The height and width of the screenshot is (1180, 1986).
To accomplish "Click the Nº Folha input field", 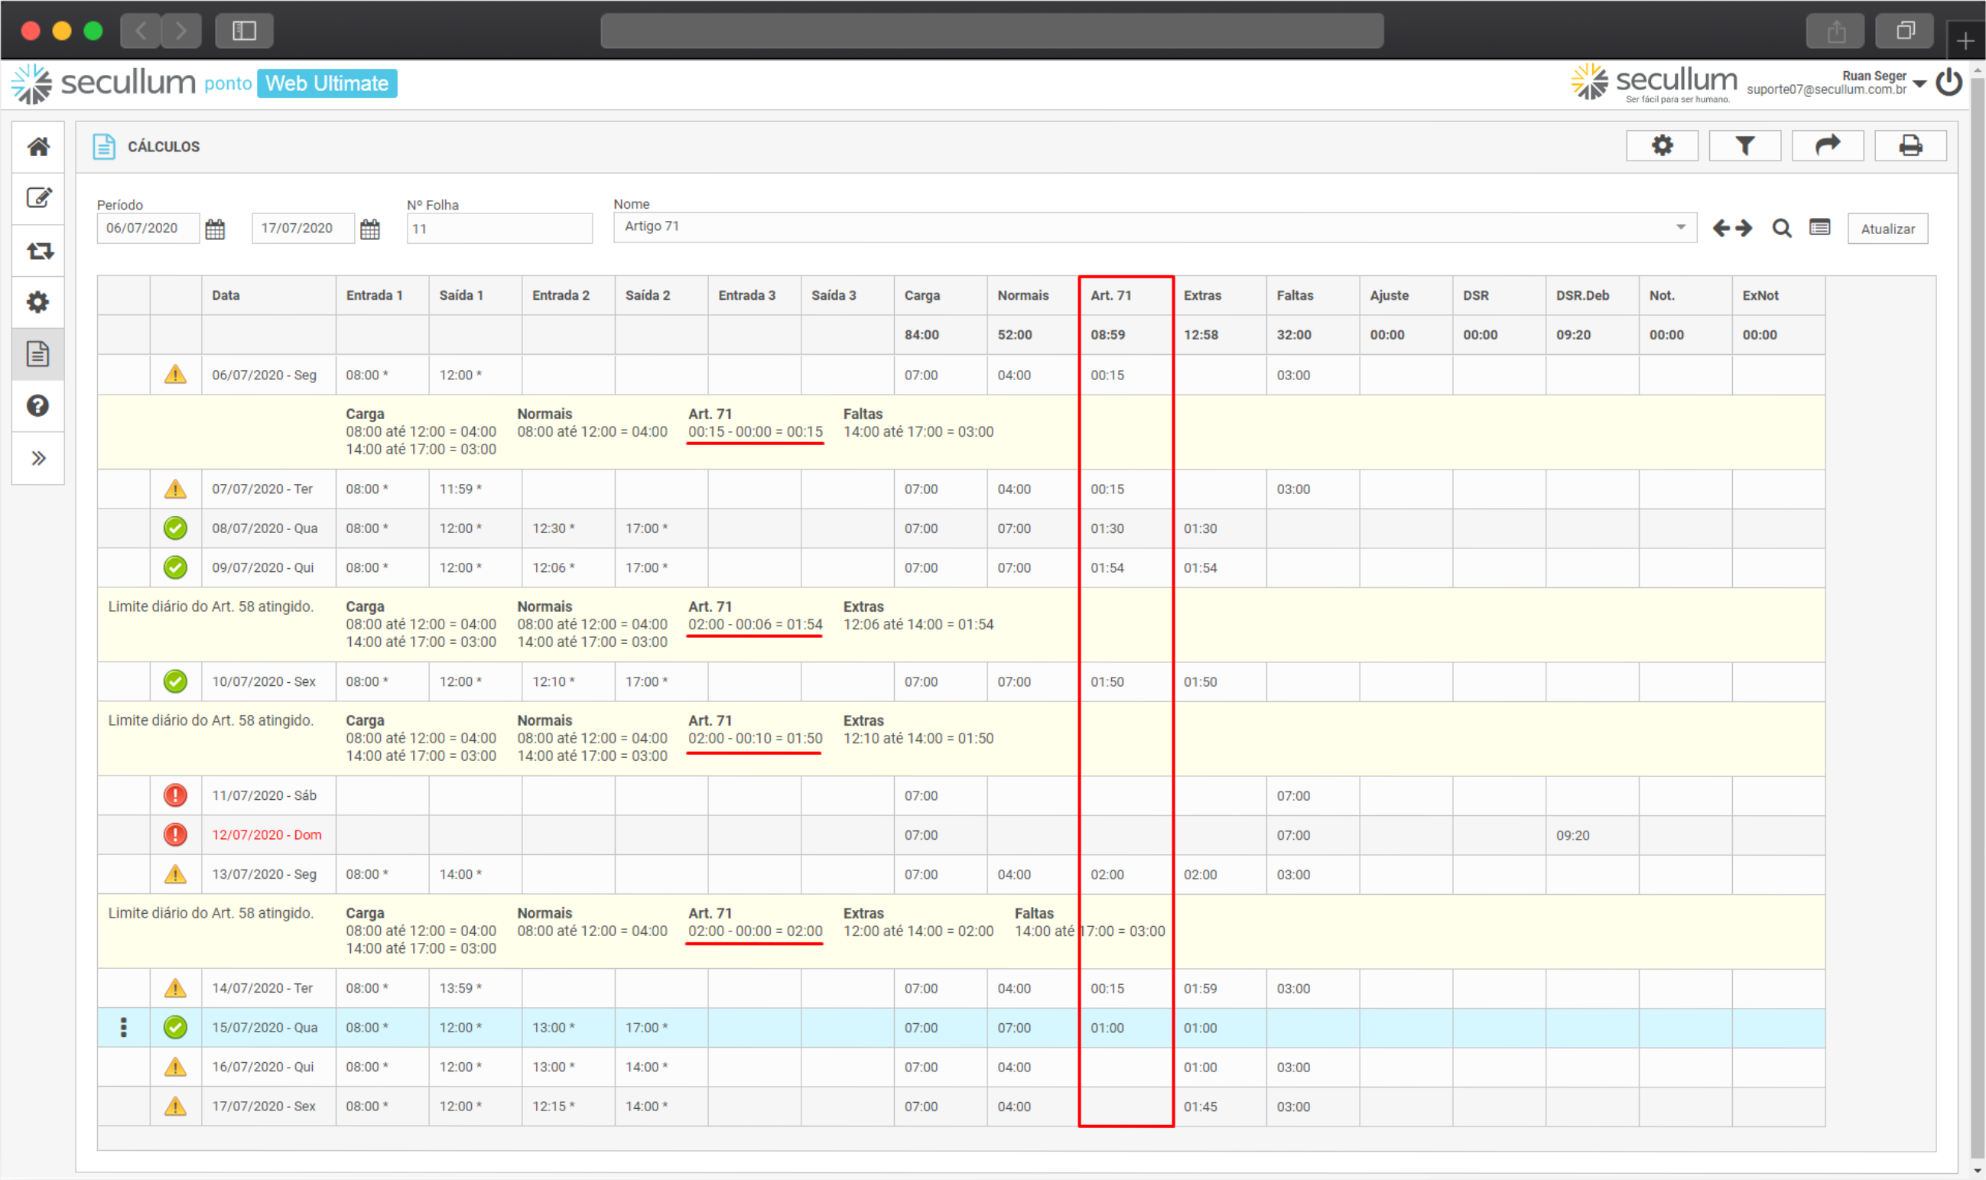I will (x=499, y=229).
